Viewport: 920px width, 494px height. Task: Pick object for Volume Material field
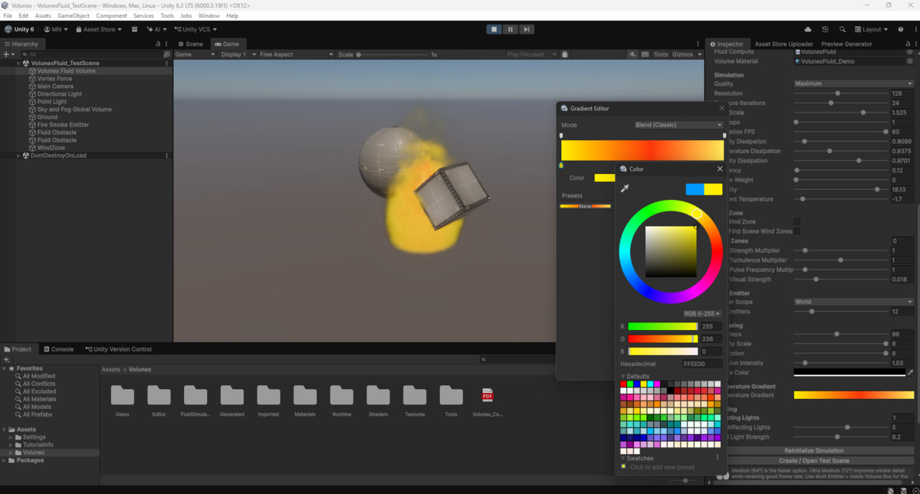[910, 61]
